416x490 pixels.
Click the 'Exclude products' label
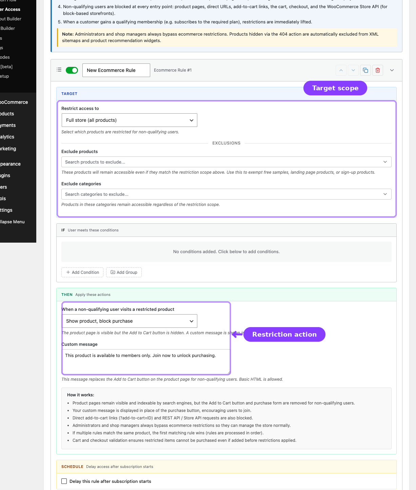click(79, 151)
